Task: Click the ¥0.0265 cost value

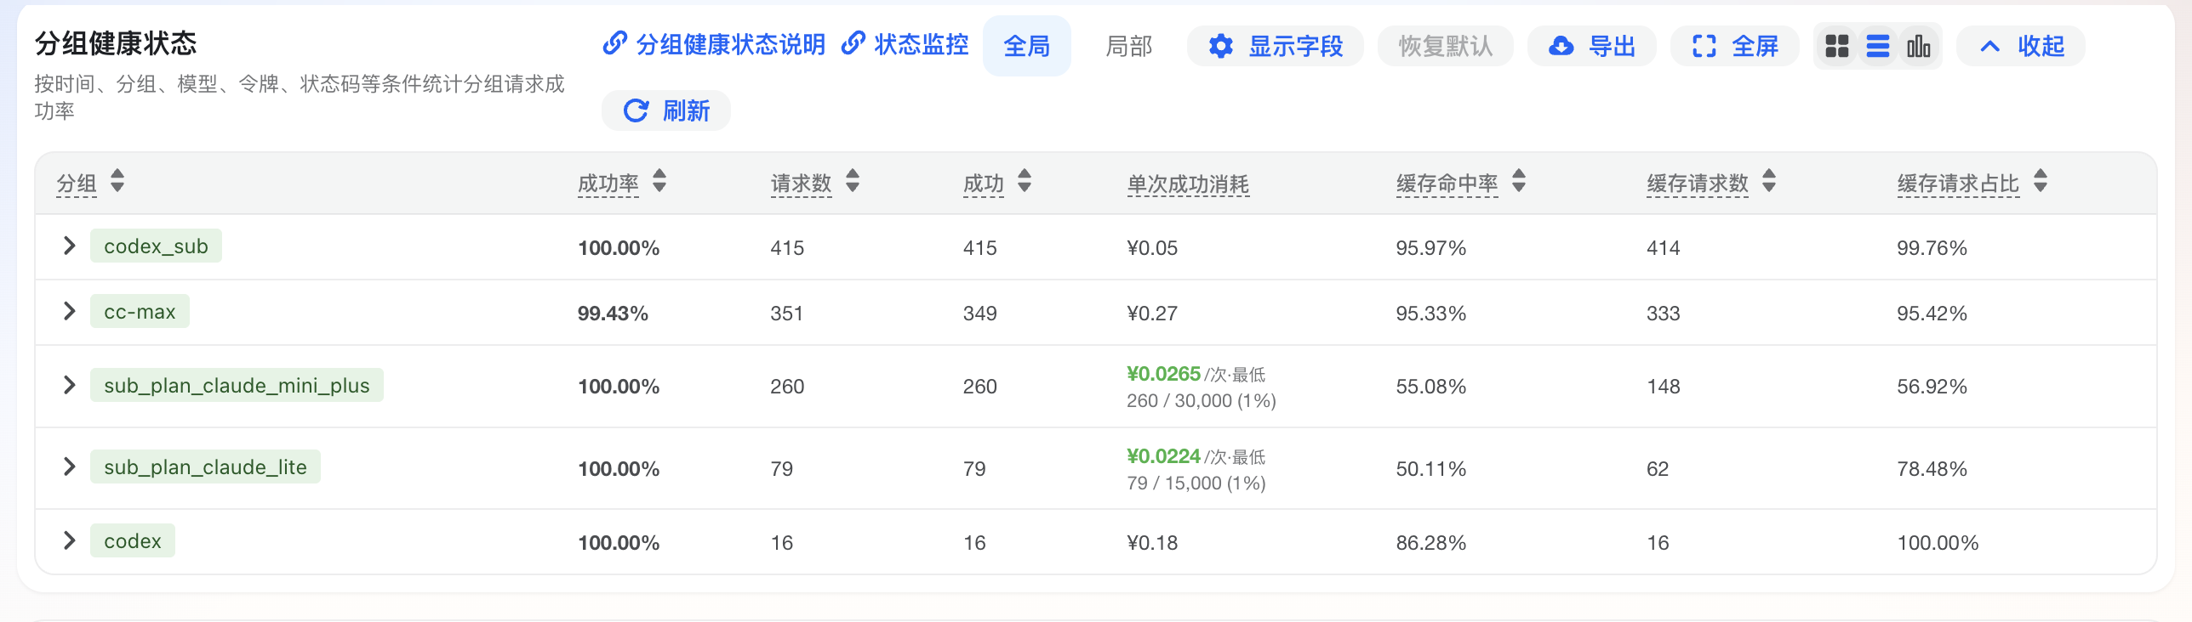Action: (x=1163, y=374)
